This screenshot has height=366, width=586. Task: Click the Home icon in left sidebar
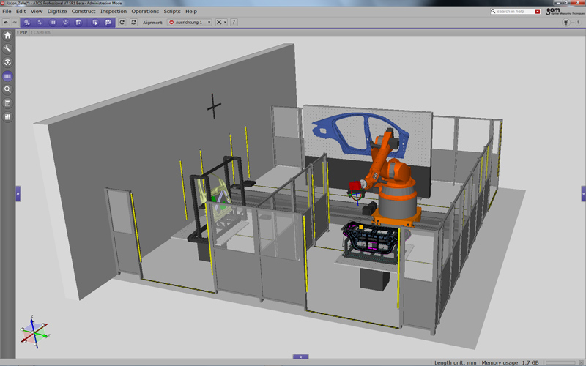[x=8, y=35]
